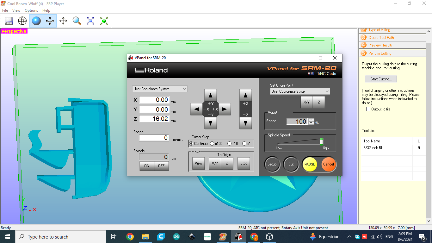This screenshot has width=432, height=243.
Task: Open the coordinate system dropdown above X field
Action: (x=160, y=89)
